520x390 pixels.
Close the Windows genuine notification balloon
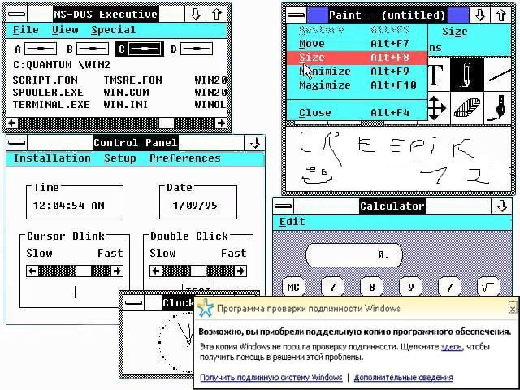coord(513,309)
